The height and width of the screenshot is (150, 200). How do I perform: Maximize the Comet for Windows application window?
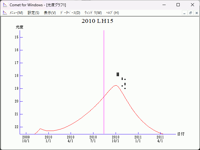click(x=178, y=5)
